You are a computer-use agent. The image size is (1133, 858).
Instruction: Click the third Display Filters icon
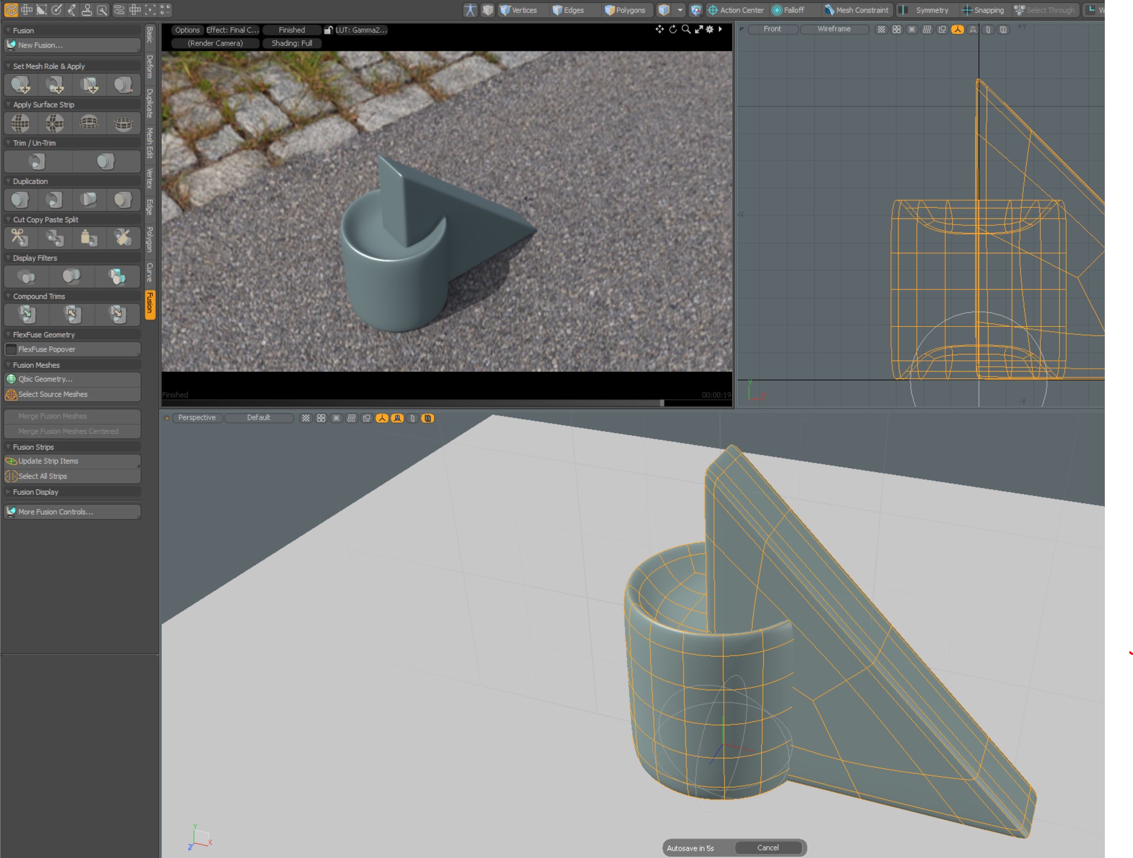(x=117, y=277)
